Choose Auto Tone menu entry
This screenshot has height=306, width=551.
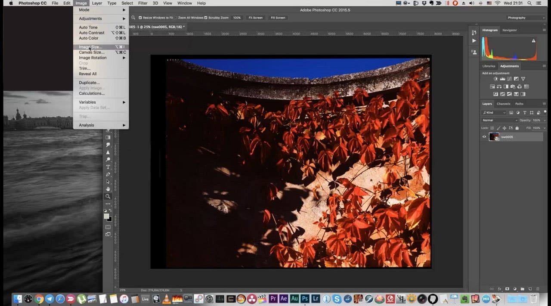click(x=101, y=28)
